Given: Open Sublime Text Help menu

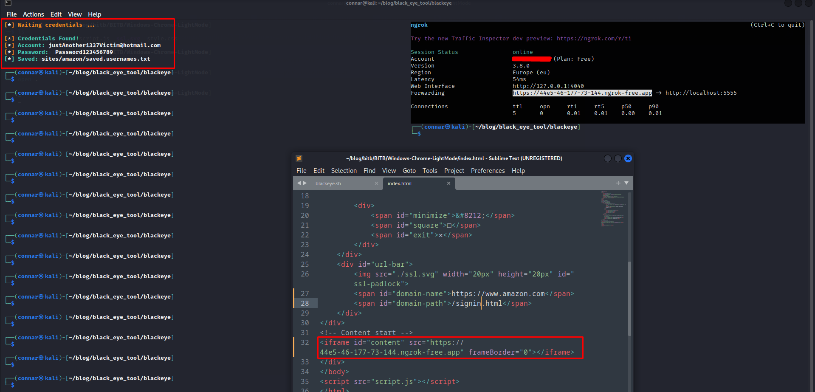Looking at the screenshot, I should click(518, 171).
